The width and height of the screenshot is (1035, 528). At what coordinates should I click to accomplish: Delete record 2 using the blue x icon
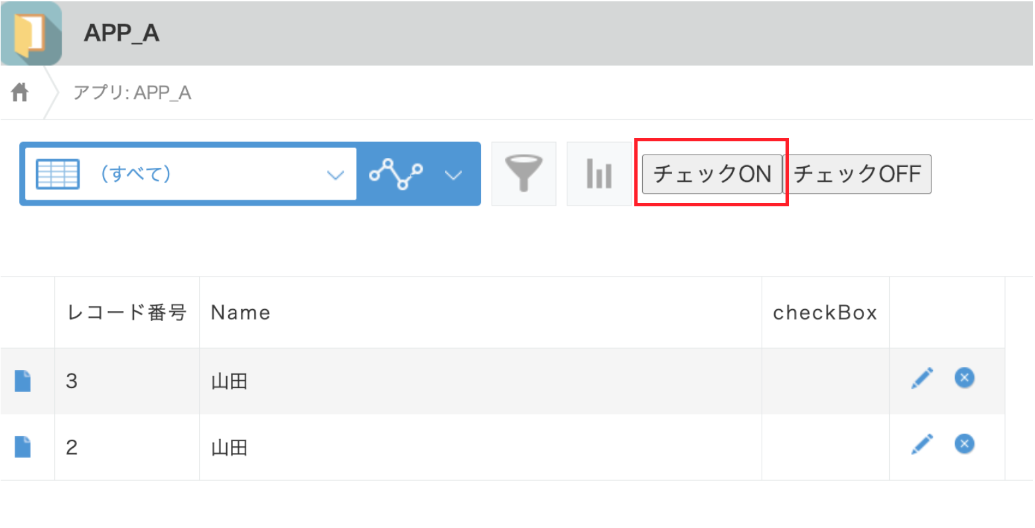click(964, 444)
